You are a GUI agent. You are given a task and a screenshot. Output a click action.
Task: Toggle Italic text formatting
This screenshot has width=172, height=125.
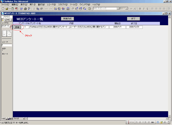pyautogui.click(x=144, y=9)
